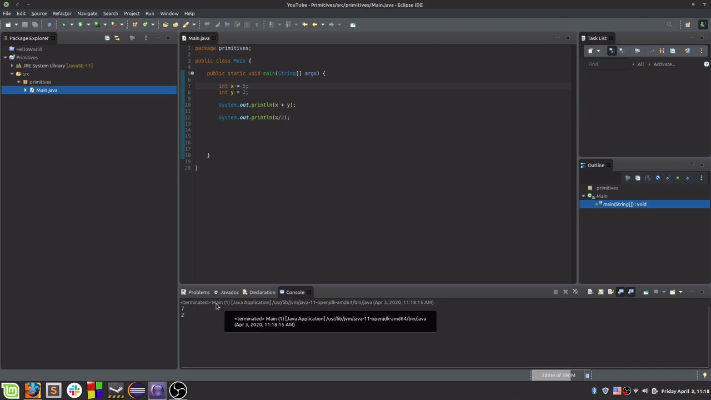Click the Debug bug icon in toolbar
711x400 pixels.
[64, 24]
